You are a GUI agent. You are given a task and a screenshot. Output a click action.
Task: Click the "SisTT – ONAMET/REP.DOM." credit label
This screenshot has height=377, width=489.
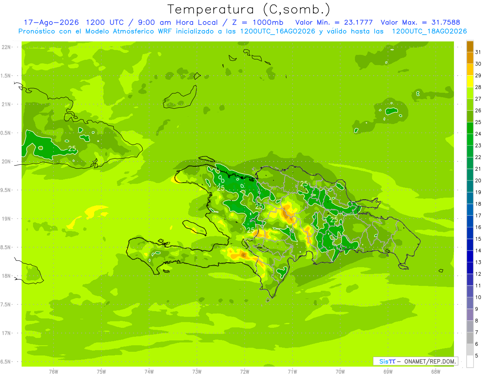(416, 361)
